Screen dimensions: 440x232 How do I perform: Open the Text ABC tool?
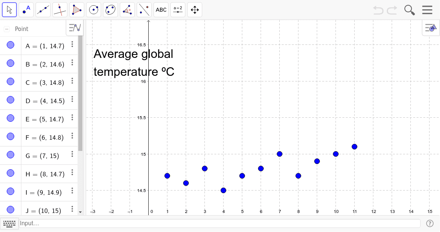161,10
